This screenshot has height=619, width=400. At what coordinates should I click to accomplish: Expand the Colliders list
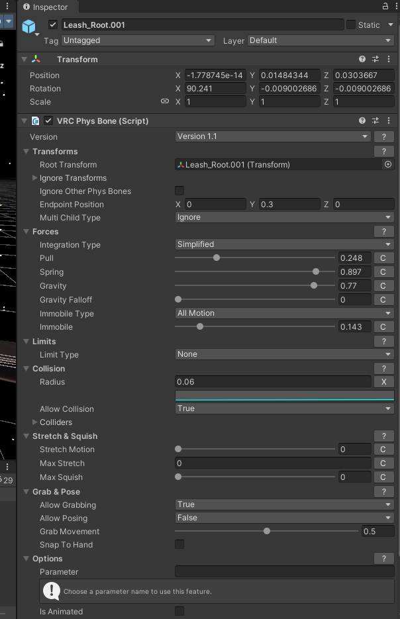coord(34,422)
